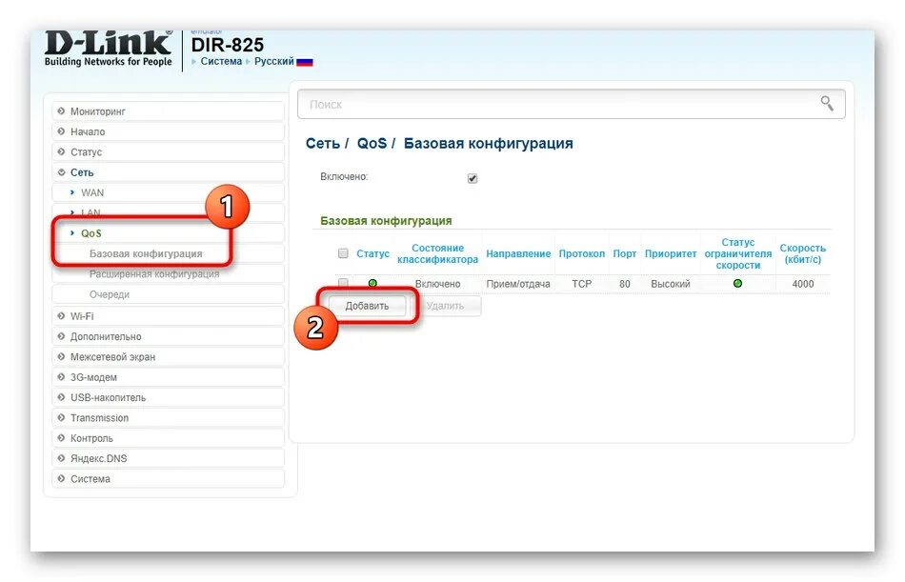Screen dimensions: 905x582
Task: Click the D-Link logo
Action: [109, 50]
